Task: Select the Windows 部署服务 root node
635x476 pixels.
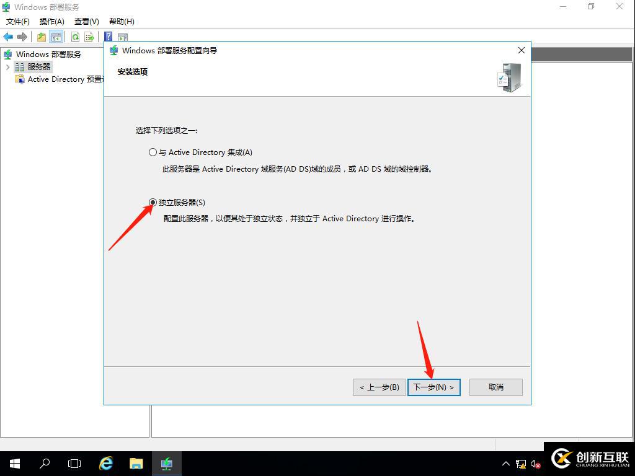Action: click(49, 54)
